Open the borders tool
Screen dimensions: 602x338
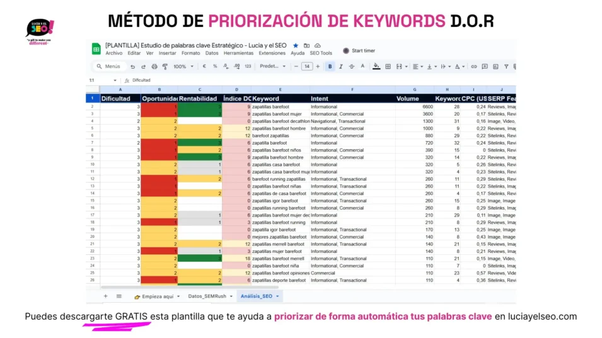pos(388,66)
